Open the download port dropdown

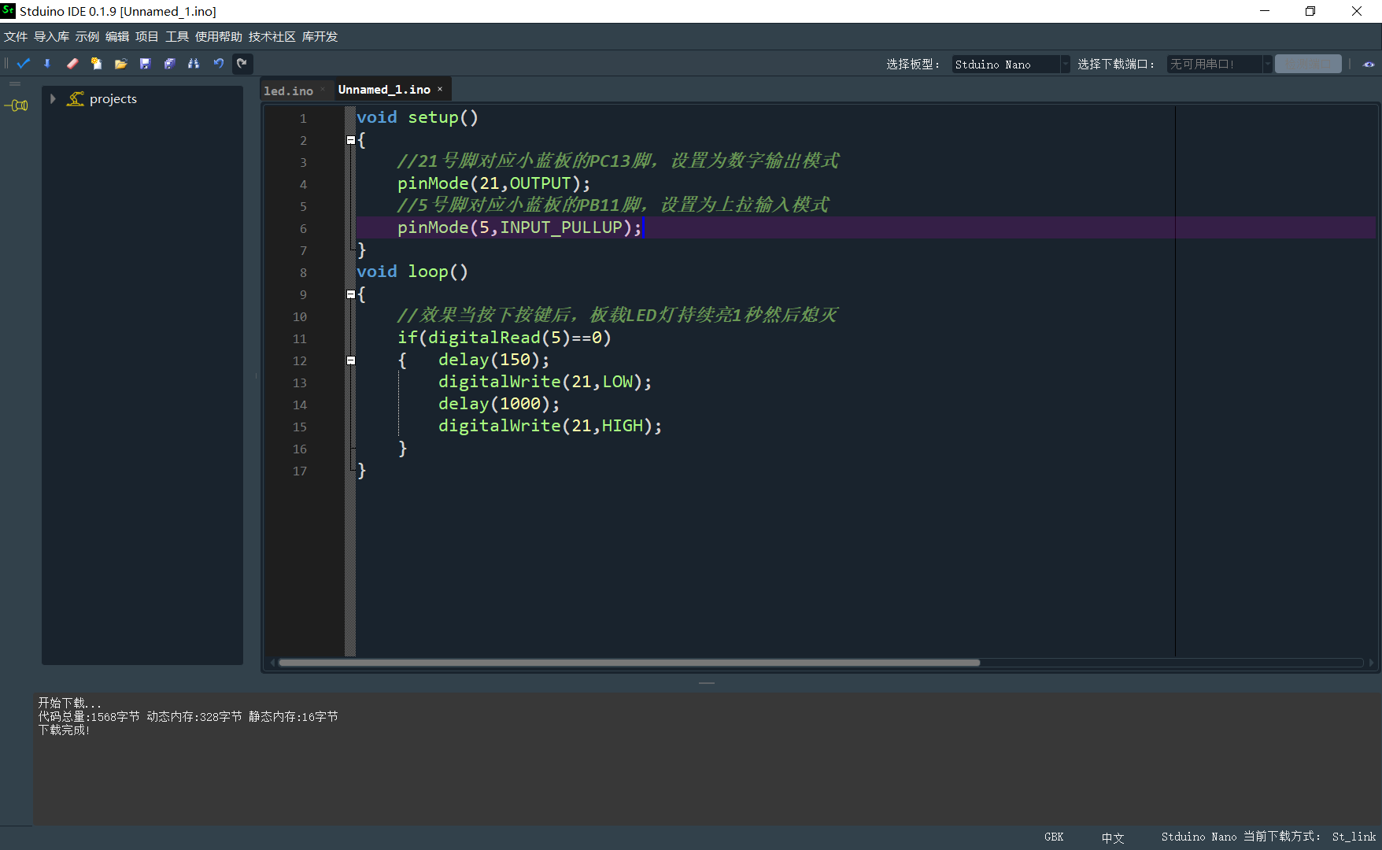(1219, 65)
